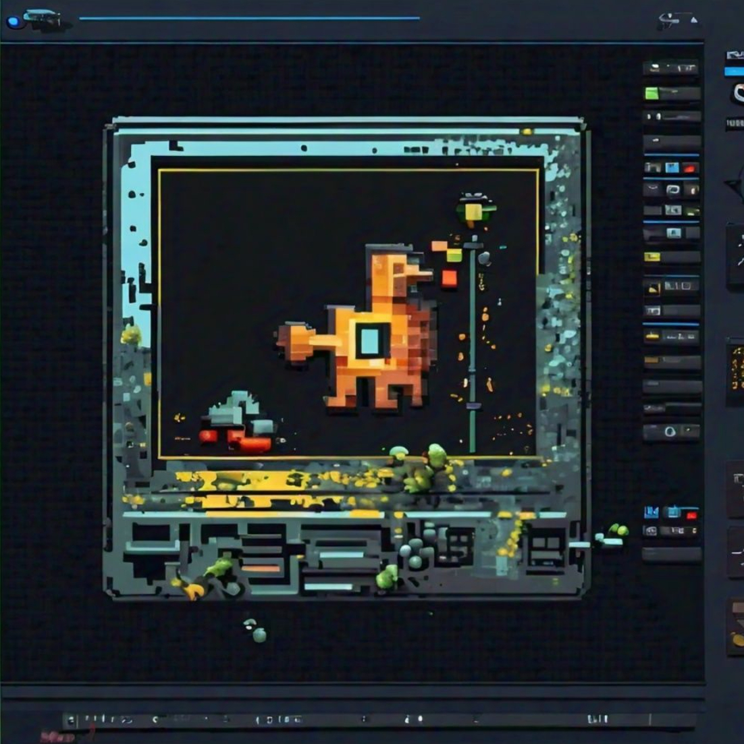Click the circle icon in lower panel row
Screen dimensions: 744x744
pos(670,431)
